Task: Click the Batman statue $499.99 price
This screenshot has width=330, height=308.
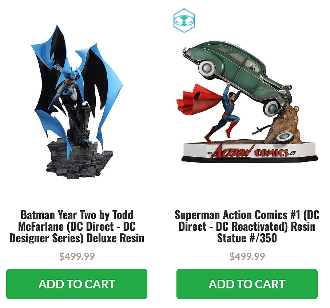Action: 77,256
